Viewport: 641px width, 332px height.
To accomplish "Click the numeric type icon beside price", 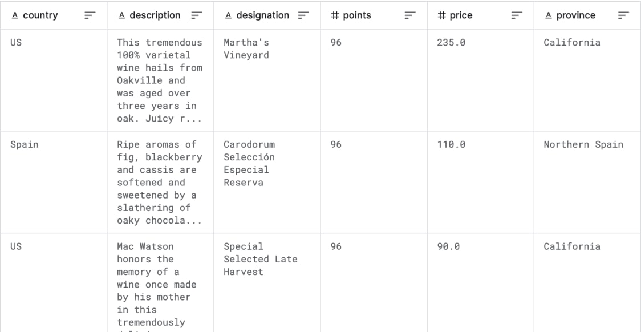I will (441, 15).
